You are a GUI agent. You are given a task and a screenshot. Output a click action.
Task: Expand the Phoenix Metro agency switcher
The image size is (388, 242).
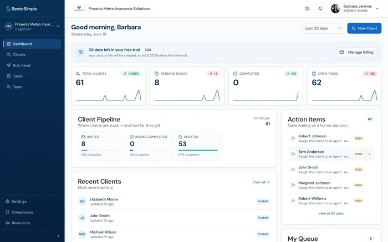click(32, 26)
